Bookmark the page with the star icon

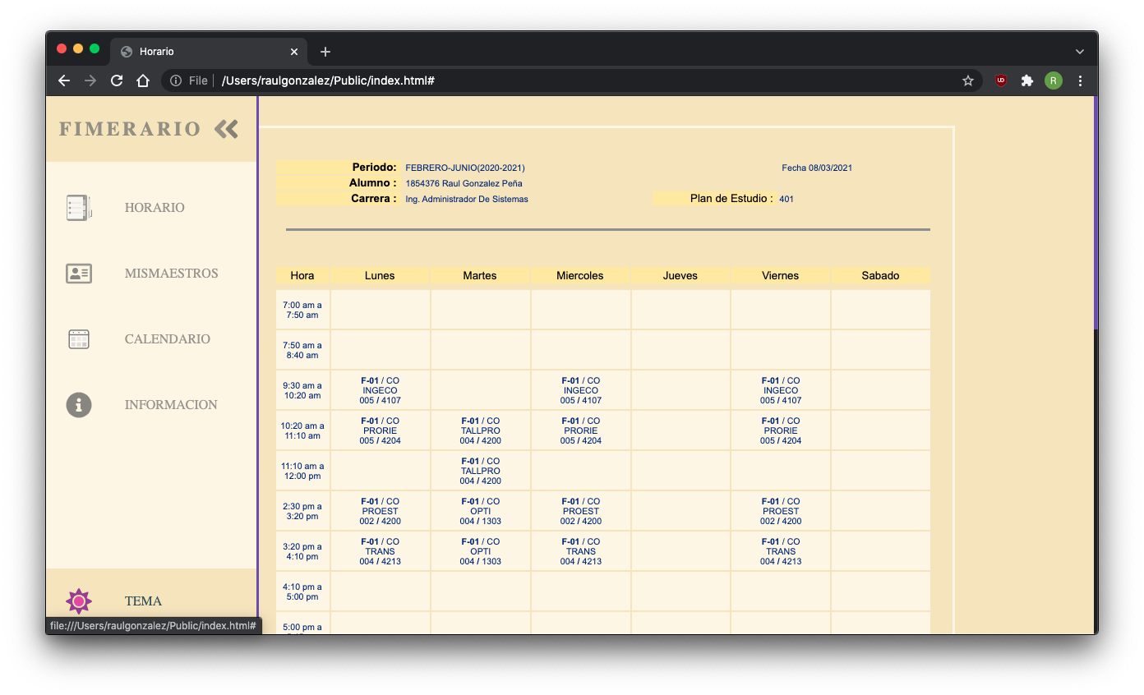[968, 81]
